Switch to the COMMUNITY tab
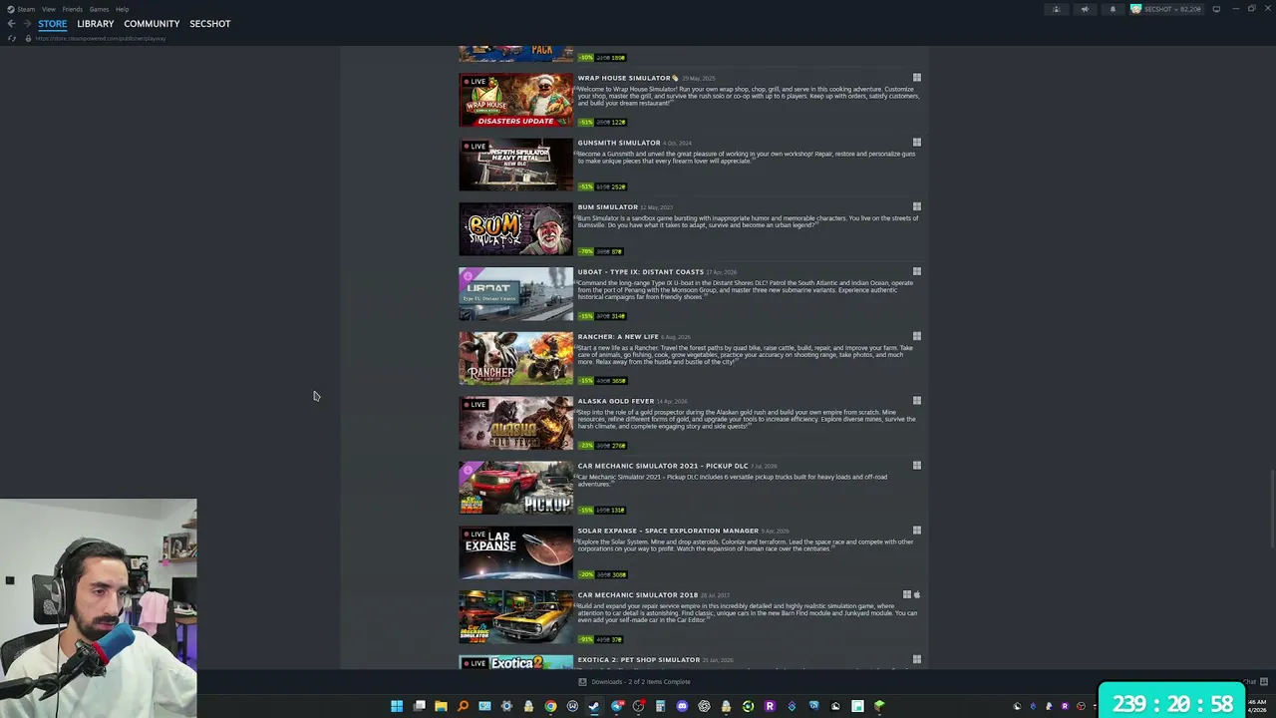Image resolution: width=1276 pixels, height=718 pixels. pos(152,24)
